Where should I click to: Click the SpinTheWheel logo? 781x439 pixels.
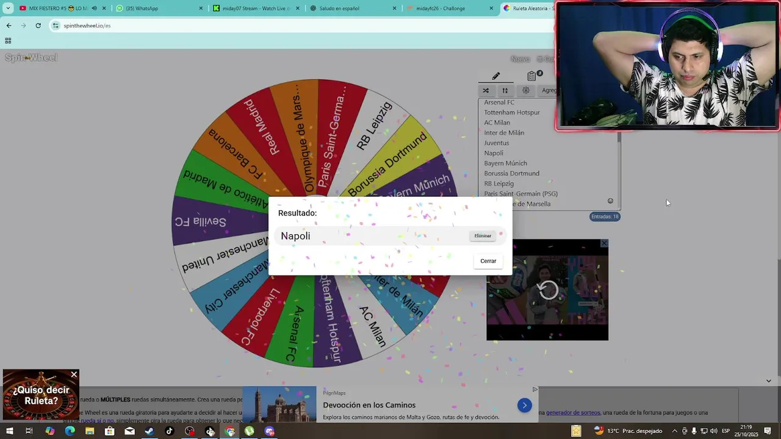[31, 58]
